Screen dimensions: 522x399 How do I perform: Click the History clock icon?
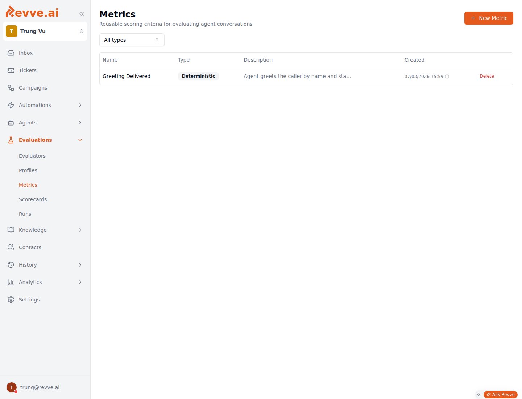pos(11,265)
